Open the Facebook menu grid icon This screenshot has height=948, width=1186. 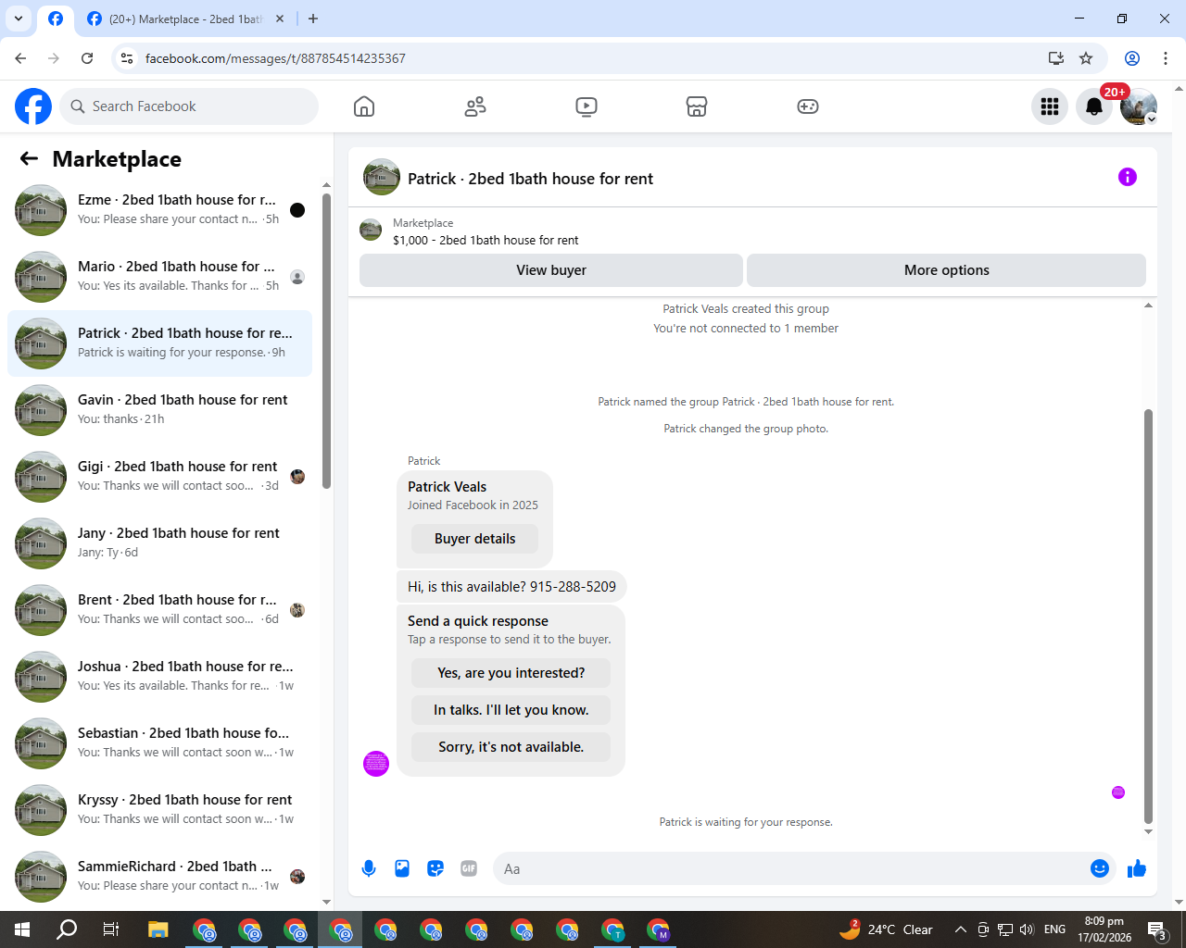click(x=1050, y=106)
